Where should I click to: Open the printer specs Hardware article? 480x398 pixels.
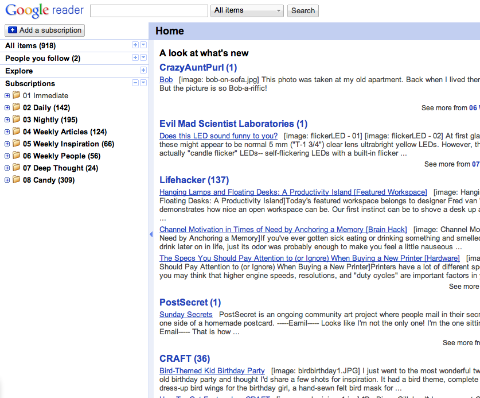pyautogui.click(x=310, y=258)
